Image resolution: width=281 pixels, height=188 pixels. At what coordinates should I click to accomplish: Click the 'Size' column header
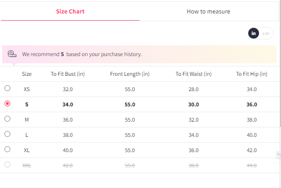(x=27, y=74)
